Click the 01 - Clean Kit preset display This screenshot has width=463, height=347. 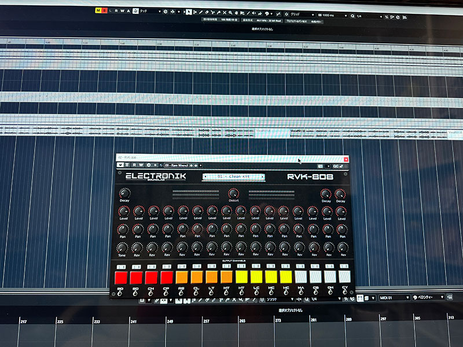pyautogui.click(x=234, y=177)
